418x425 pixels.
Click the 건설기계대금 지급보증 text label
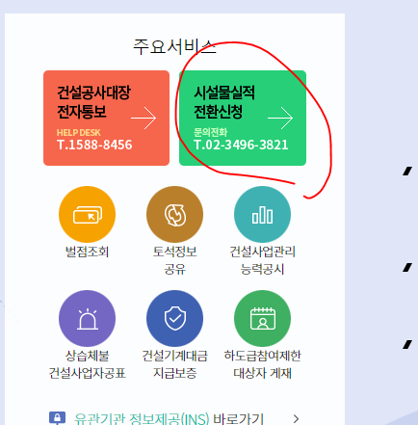click(x=174, y=364)
